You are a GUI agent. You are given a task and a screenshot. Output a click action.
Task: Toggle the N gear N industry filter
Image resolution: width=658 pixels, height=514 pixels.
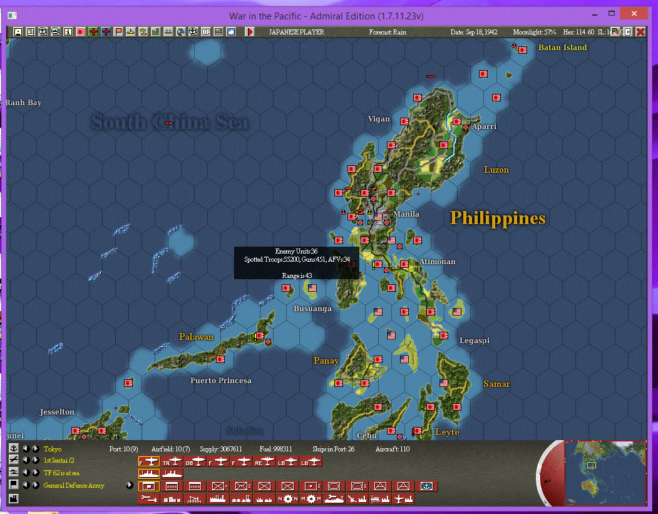point(288,499)
